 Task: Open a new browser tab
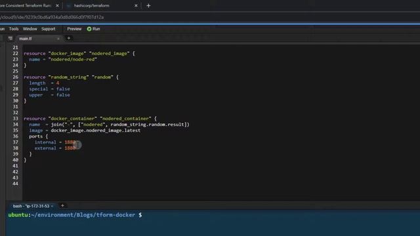point(148,6)
